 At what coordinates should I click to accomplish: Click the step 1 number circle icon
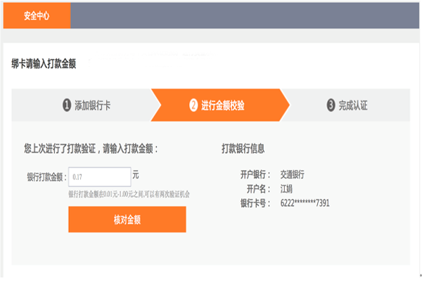click(68, 105)
